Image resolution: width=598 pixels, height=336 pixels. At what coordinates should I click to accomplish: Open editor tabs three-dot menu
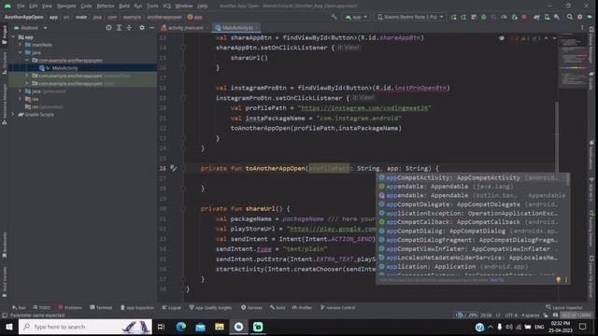click(582, 28)
